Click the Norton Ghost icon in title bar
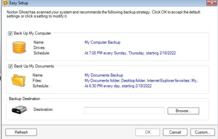 click(4, 3)
